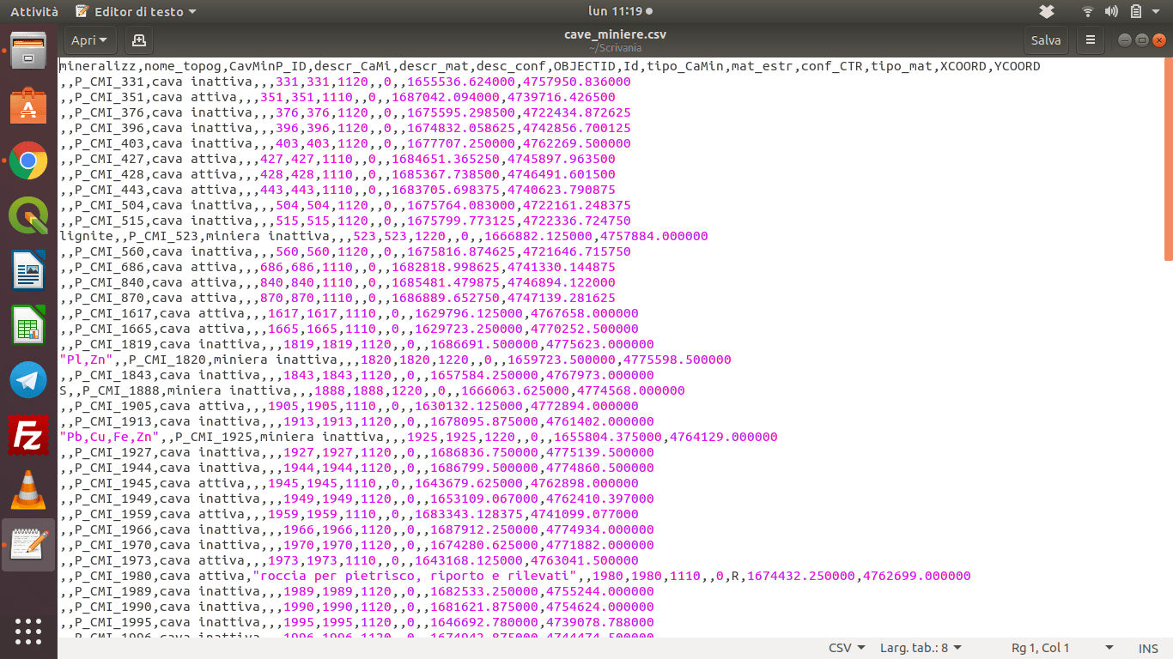This screenshot has height=659, width=1173.
Task: Show all applications grid
Action: (28, 630)
